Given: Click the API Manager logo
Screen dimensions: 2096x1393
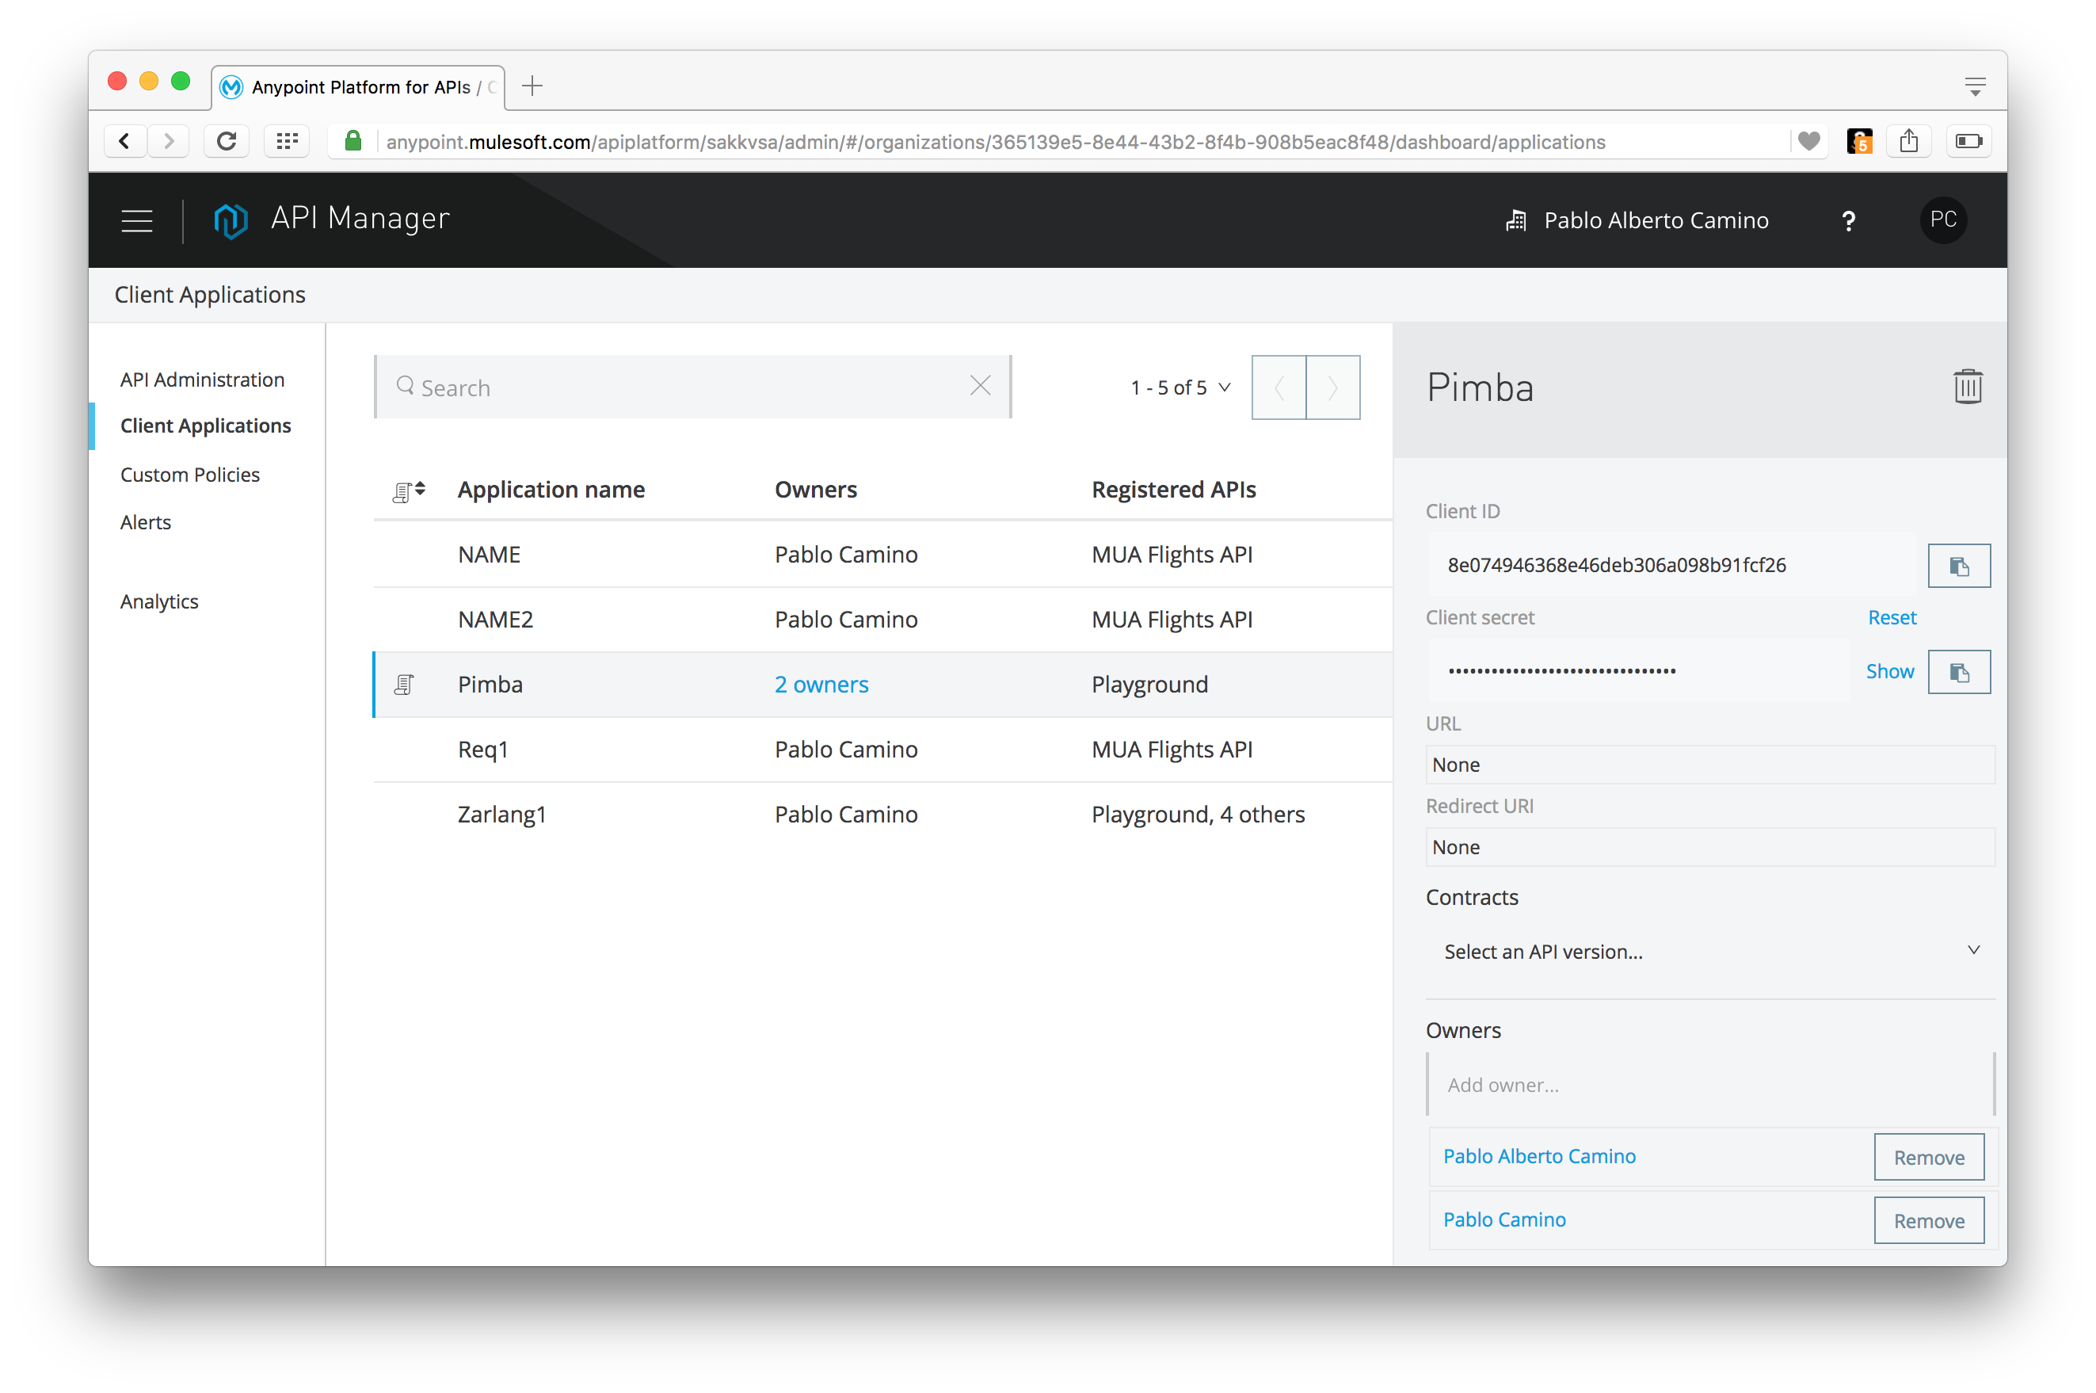Looking at the screenshot, I should pos(230,220).
